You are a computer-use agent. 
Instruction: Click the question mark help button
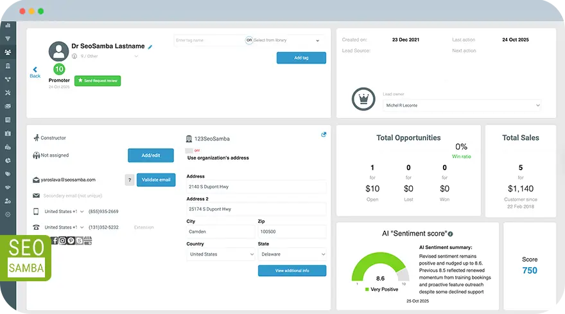tap(130, 180)
